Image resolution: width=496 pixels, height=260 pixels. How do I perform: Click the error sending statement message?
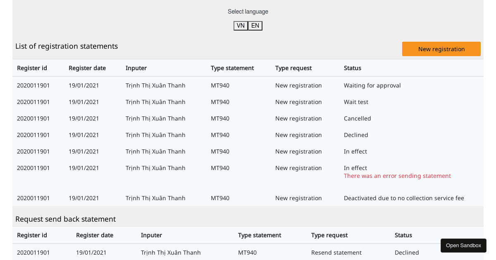pos(397,176)
